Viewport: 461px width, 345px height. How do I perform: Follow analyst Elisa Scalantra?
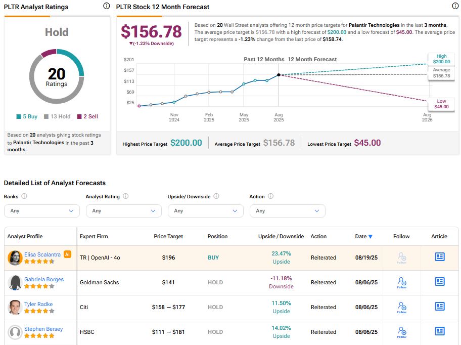pyautogui.click(x=402, y=258)
